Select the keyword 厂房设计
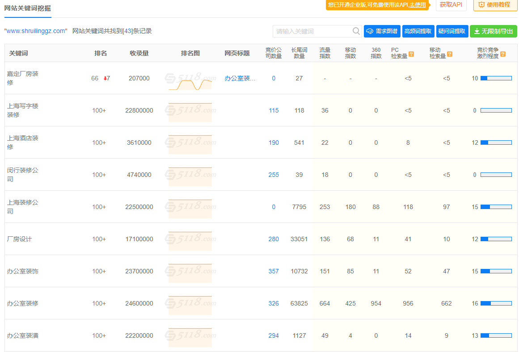 pos(19,239)
